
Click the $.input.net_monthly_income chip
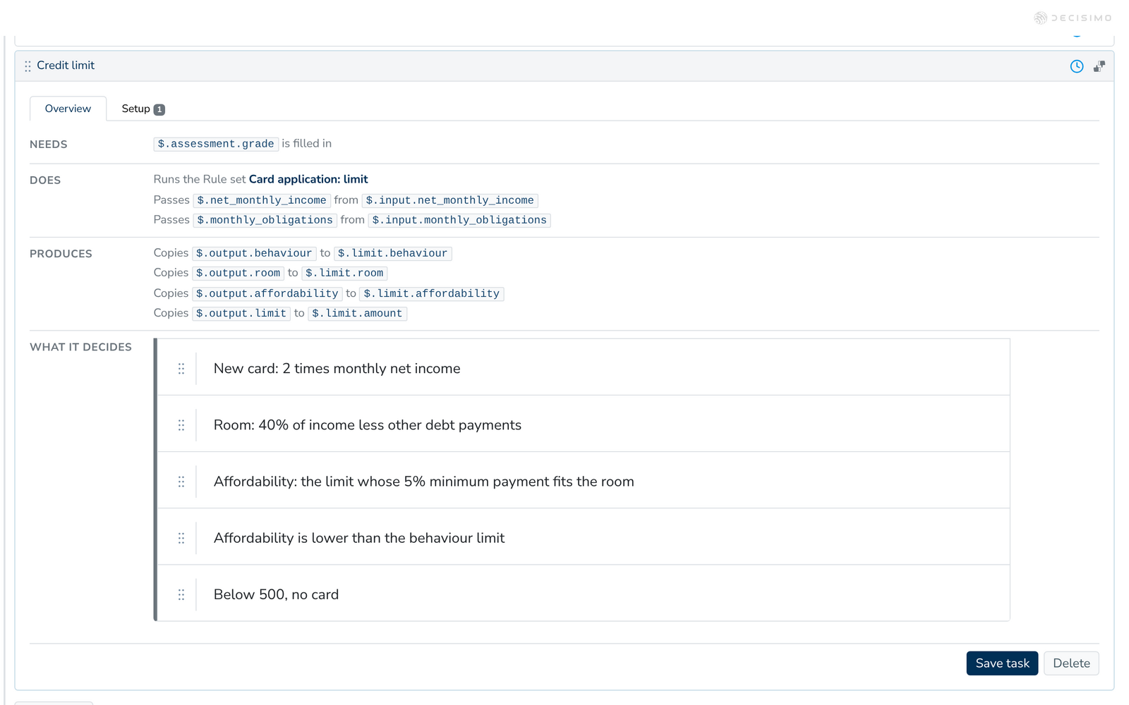(450, 200)
